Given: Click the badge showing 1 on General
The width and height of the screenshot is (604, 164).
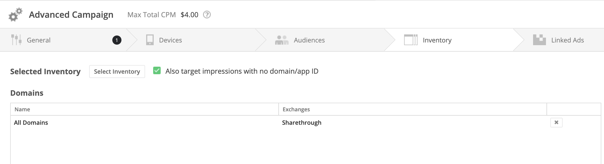Looking at the screenshot, I should (117, 40).
